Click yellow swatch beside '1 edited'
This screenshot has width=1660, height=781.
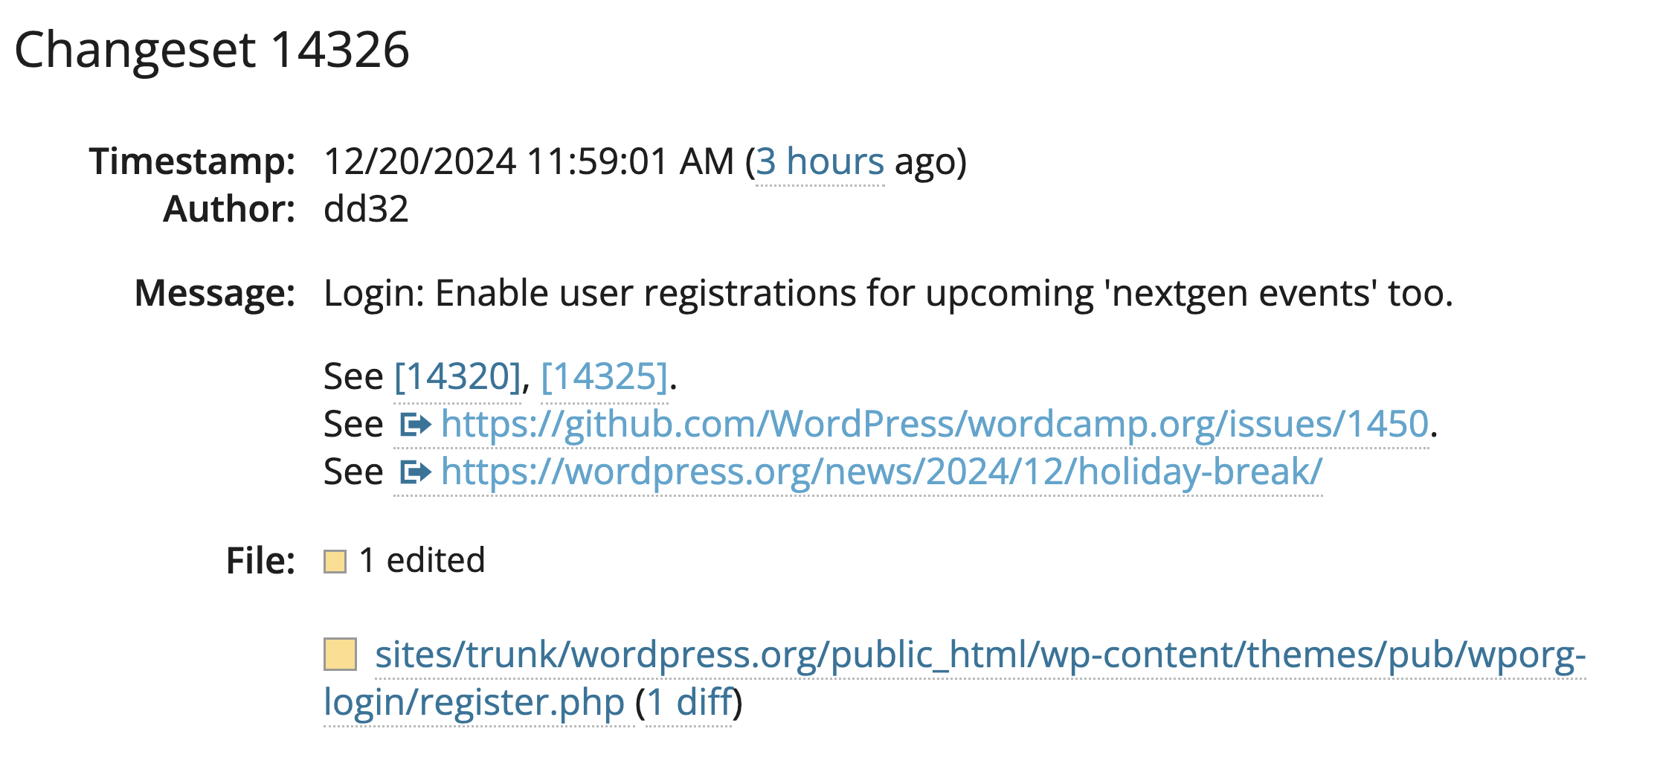click(335, 562)
